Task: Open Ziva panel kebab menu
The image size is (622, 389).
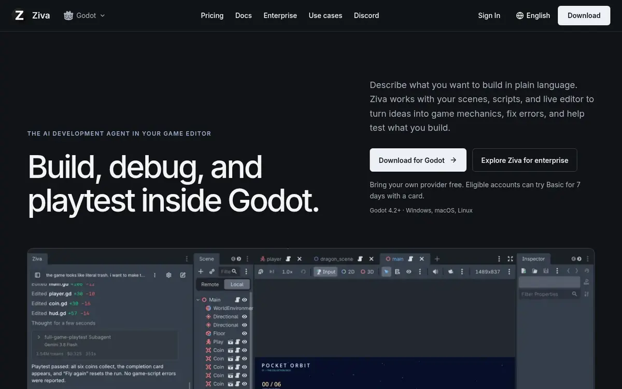Action: click(187, 259)
